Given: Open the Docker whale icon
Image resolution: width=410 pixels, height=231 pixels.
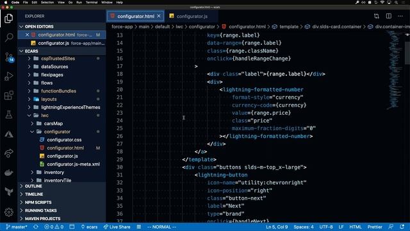Looking at the screenshot, I should pos(8,173).
